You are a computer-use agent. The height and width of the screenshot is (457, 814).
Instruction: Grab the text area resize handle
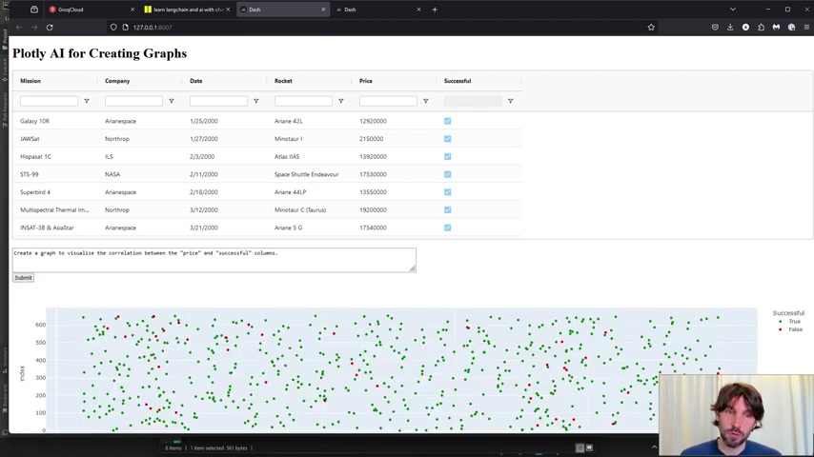[x=412, y=268]
